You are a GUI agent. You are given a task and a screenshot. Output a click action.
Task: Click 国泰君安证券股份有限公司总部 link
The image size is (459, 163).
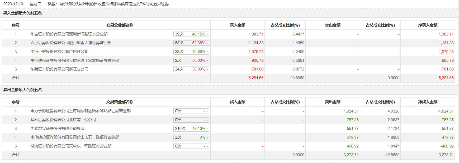tap(57, 129)
